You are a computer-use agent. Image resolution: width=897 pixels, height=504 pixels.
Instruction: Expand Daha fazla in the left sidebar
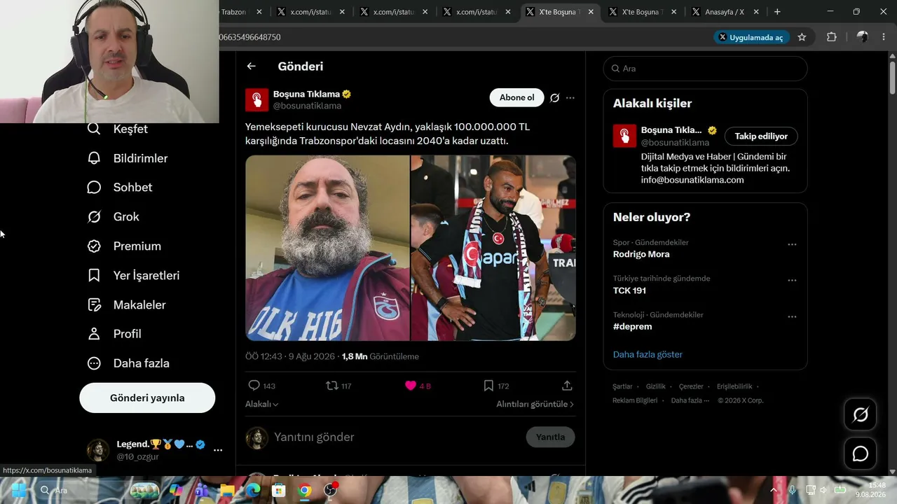(x=128, y=363)
